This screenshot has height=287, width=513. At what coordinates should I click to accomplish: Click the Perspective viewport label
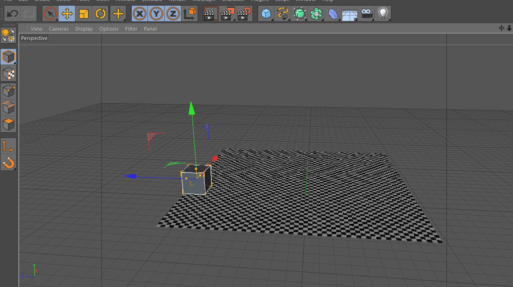click(x=34, y=38)
